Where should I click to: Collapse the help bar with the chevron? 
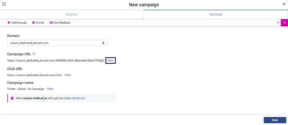278,23
